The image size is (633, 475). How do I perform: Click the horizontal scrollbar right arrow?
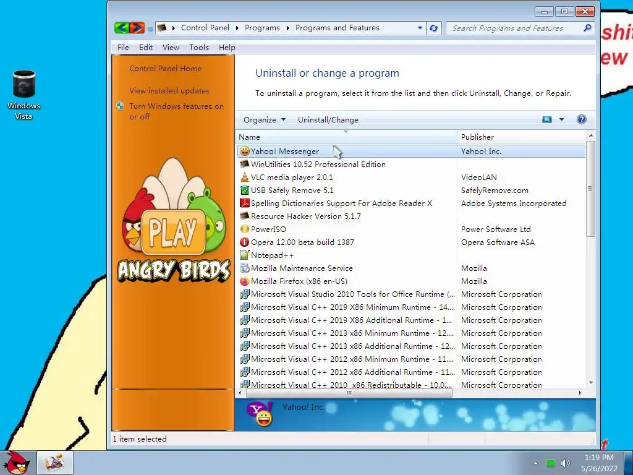tap(580, 393)
